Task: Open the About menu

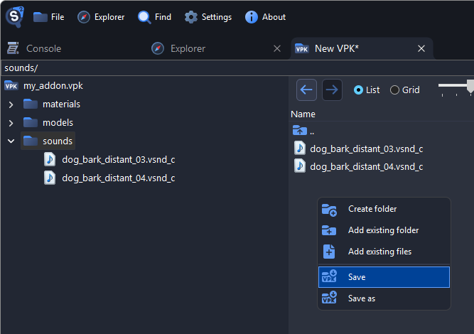Action: (265, 17)
